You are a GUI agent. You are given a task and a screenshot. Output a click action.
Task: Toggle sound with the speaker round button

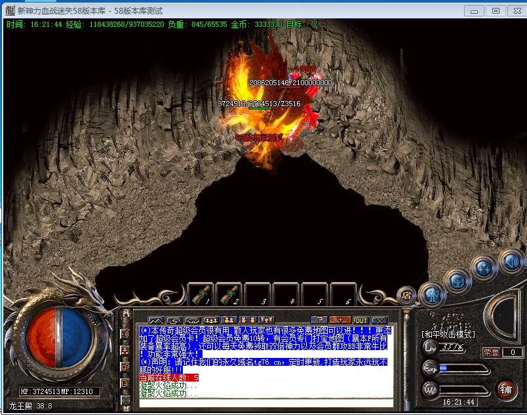tap(512, 262)
